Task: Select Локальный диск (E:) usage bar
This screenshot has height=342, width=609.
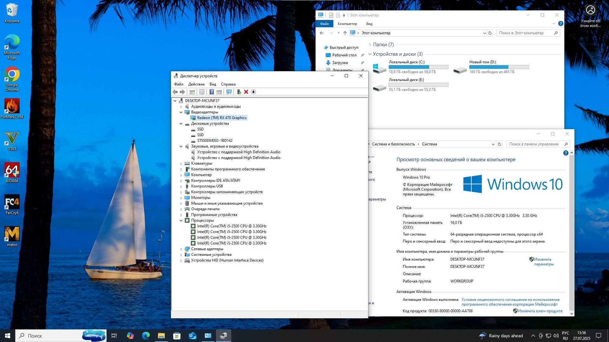Action: click(418, 85)
